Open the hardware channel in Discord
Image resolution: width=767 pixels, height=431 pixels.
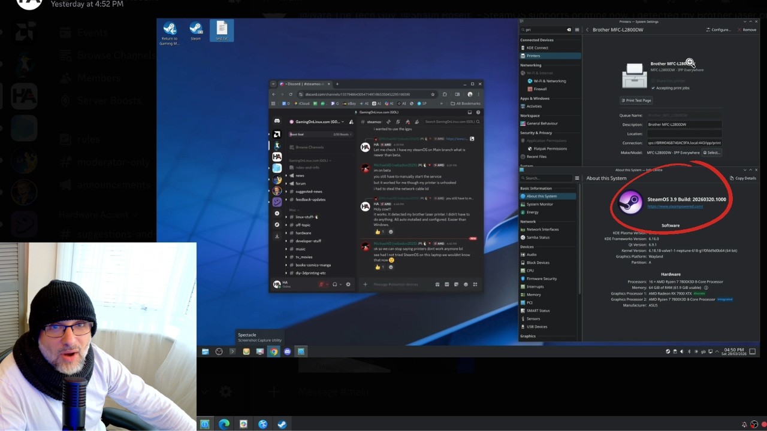click(x=303, y=233)
